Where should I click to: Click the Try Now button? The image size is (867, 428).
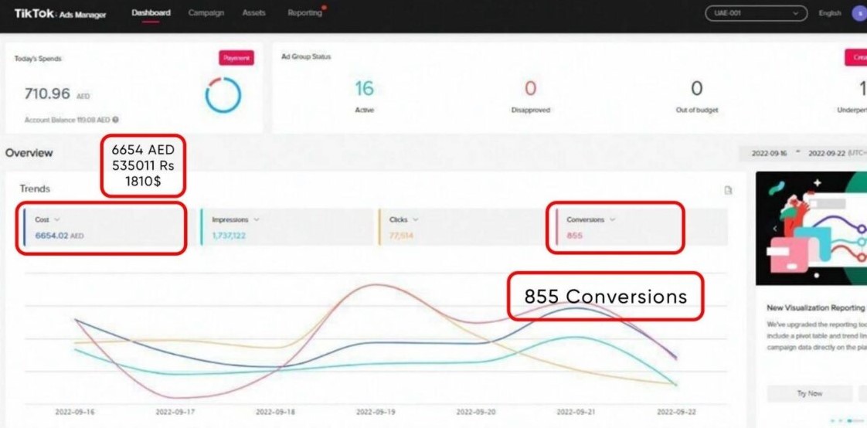click(x=809, y=394)
